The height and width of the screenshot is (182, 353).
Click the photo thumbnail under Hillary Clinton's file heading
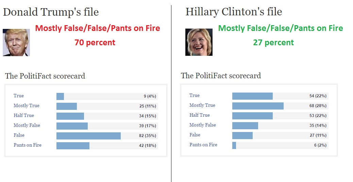pyautogui.click(x=199, y=42)
